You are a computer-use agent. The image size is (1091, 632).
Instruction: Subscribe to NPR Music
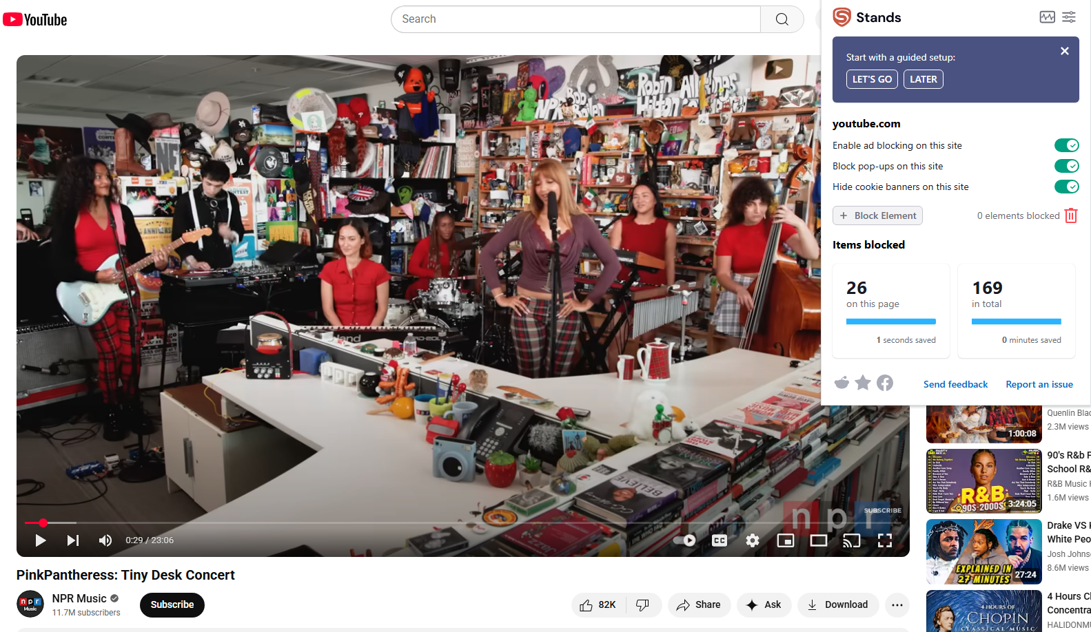pyautogui.click(x=172, y=604)
